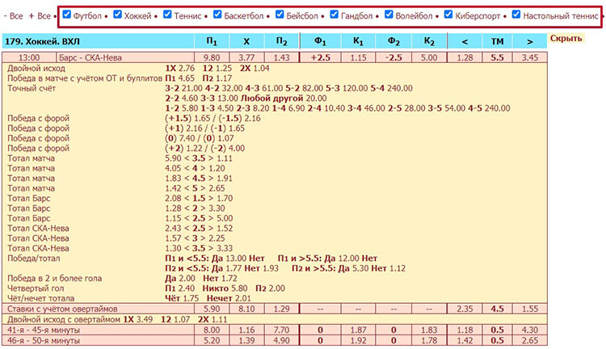Click the '- Все' collapse all link
The width and height of the screenshot is (606, 349).
click(x=13, y=15)
